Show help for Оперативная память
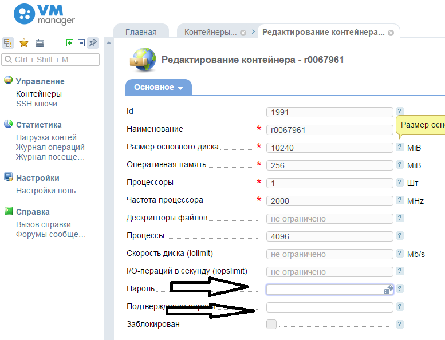The width and height of the screenshot is (445, 340). 400,164
